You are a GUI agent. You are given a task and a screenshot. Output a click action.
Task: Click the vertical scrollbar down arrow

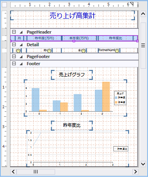click(x=143, y=164)
